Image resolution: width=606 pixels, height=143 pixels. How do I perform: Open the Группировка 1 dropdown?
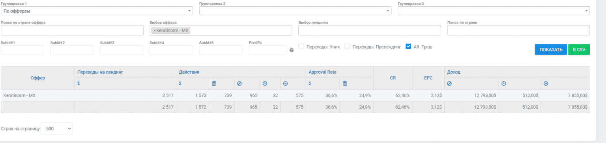(97, 11)
